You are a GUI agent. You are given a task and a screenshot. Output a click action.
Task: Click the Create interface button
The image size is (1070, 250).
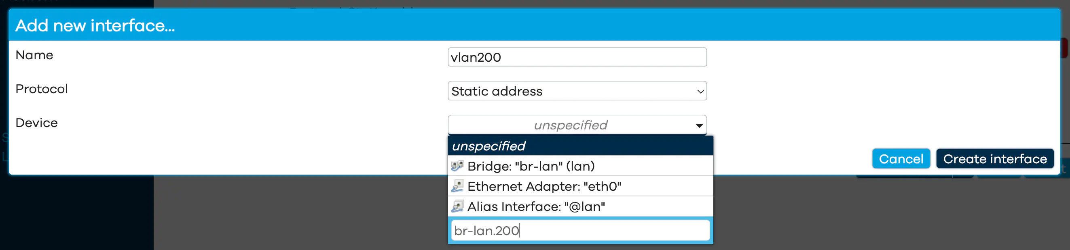click(x=994, y=159)
